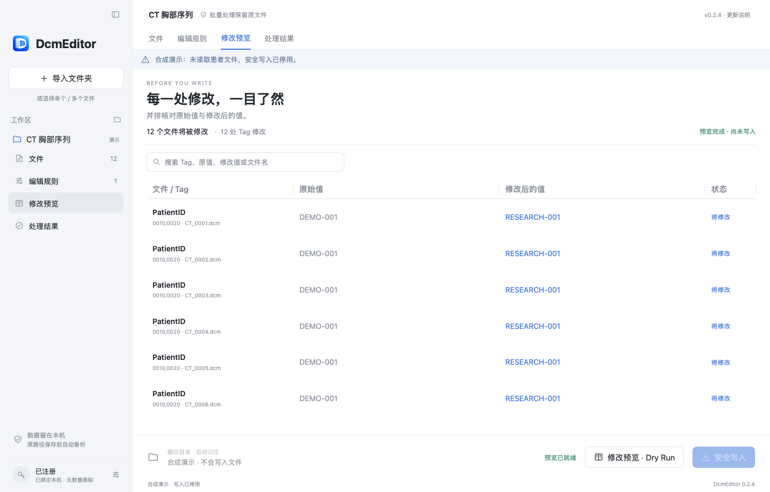Click the magnifier icon in the search box

(157, 162)
